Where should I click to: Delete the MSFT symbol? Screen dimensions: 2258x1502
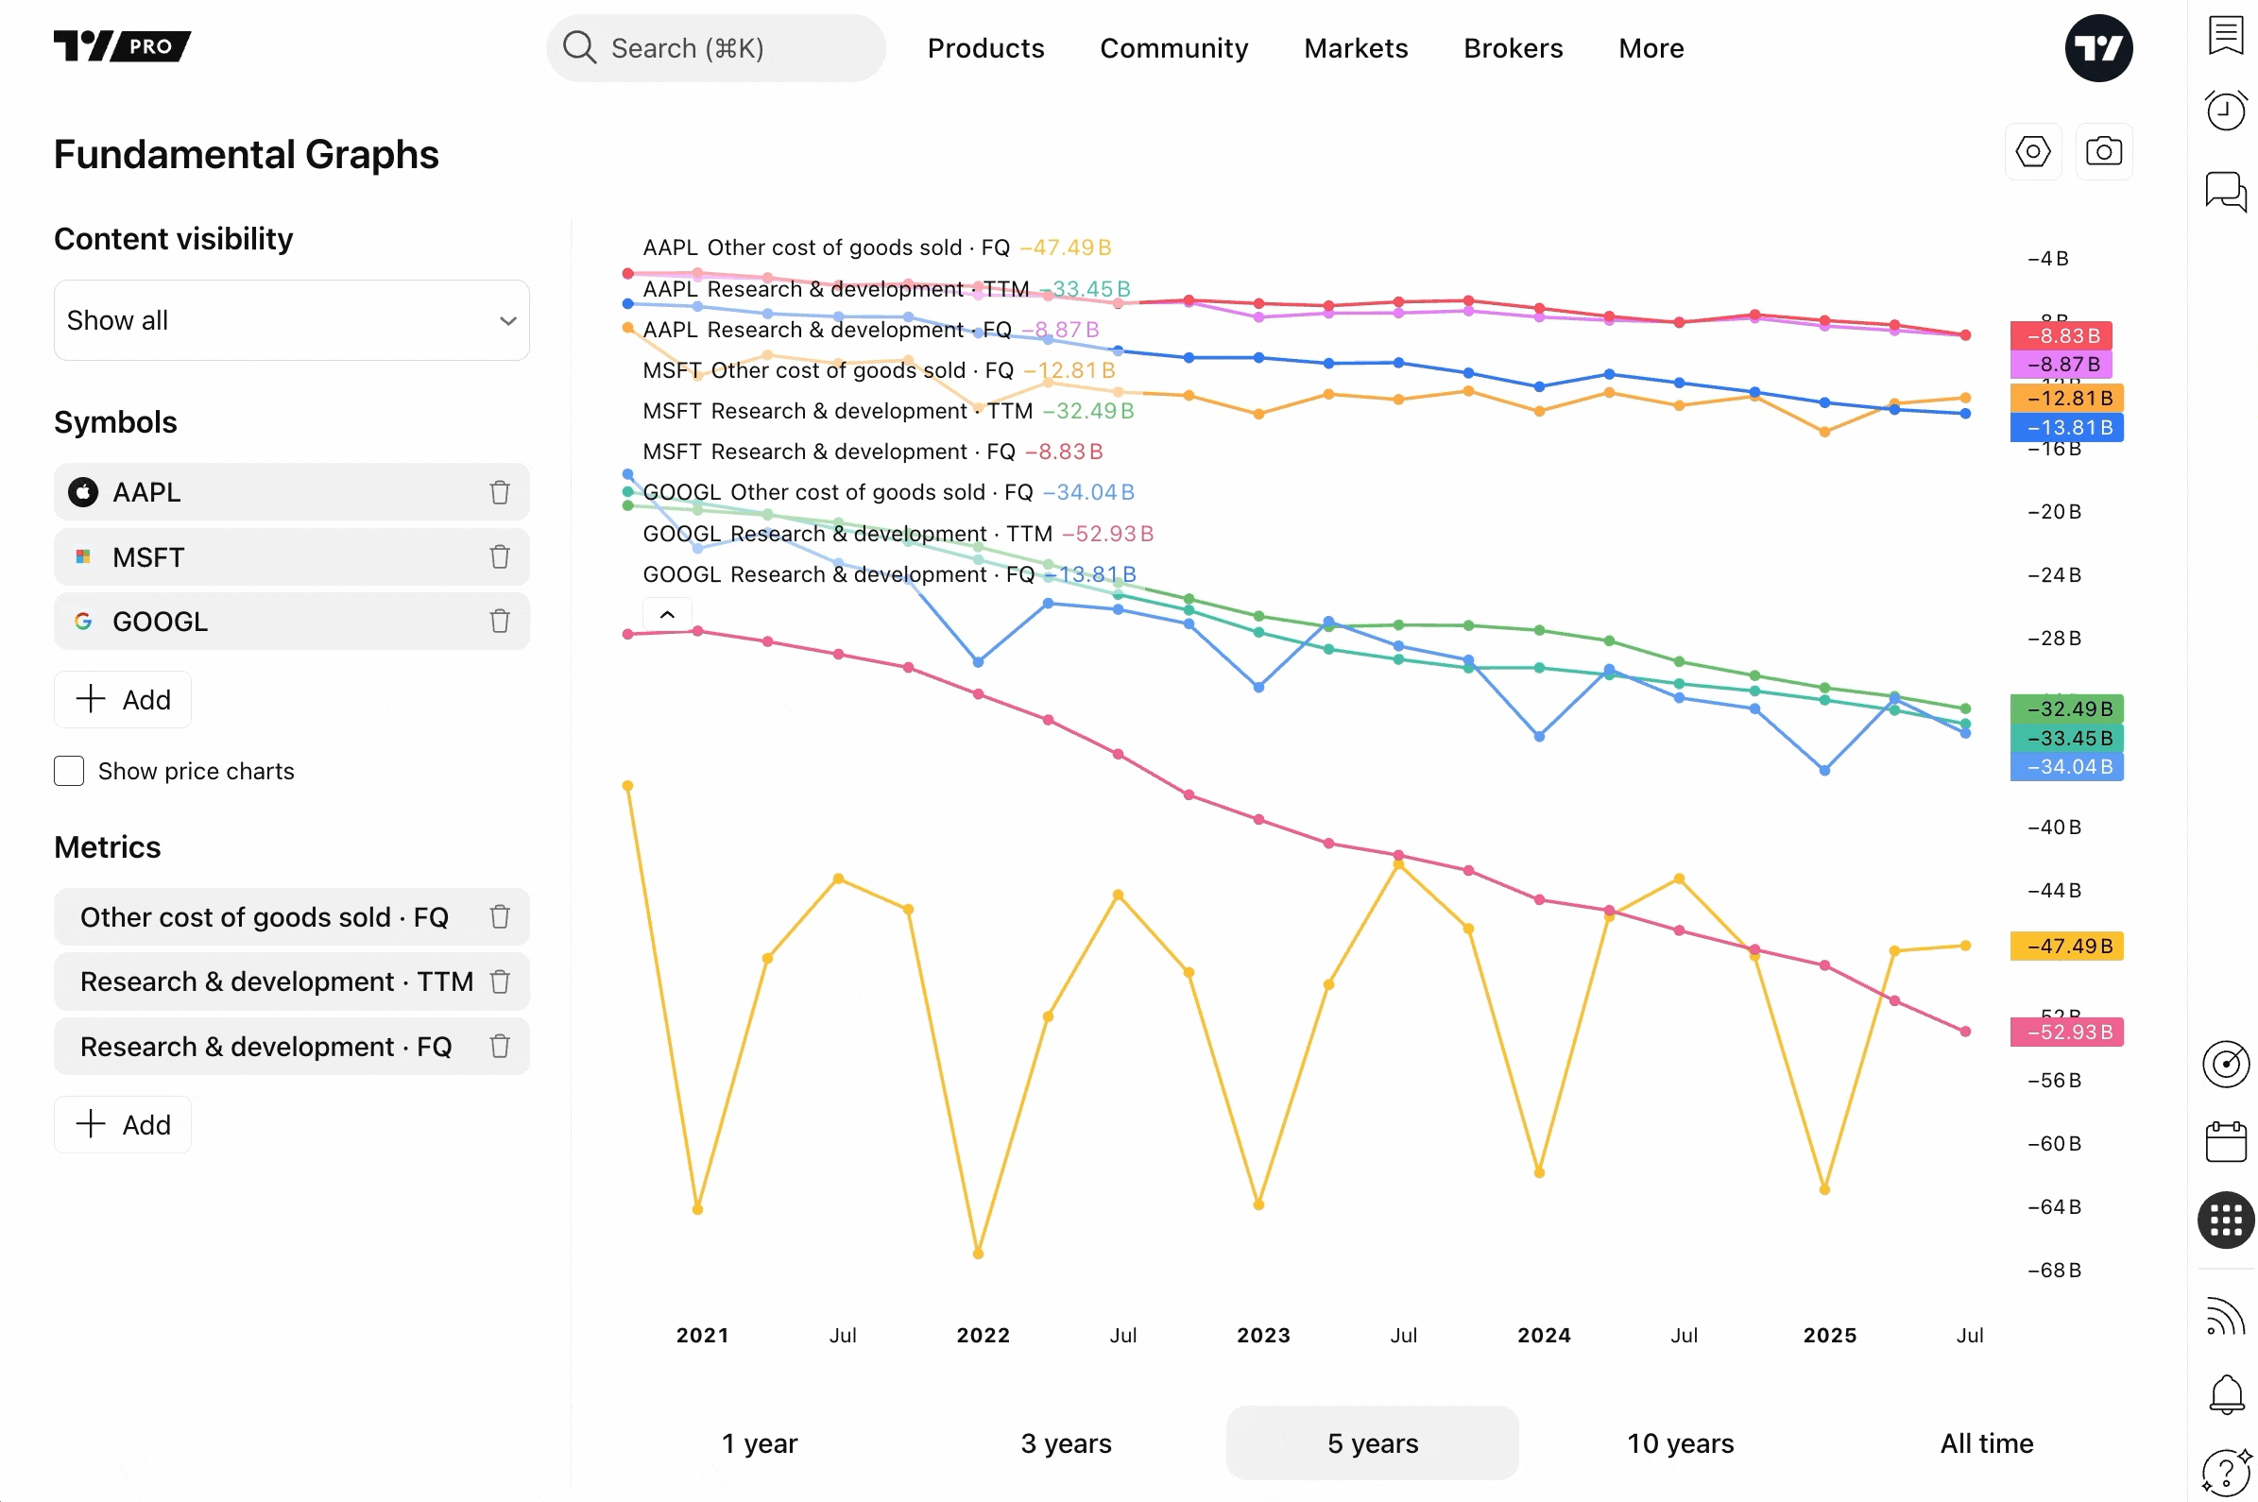pyautogui.click(x=500, y=556)
